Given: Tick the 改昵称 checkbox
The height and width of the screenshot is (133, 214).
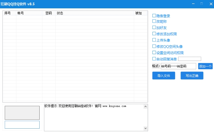Looking at the screenshot, I should pos(154,21).
